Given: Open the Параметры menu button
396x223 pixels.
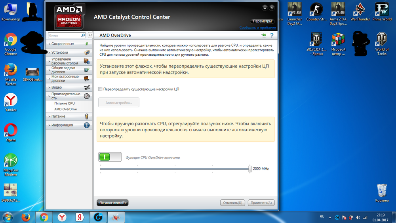Looking at the screenshot, I should point(263,21).
